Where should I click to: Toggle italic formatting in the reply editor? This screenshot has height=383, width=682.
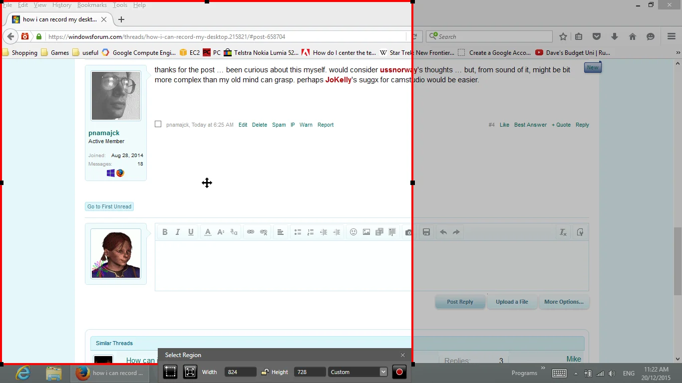(x=178, y=232)
